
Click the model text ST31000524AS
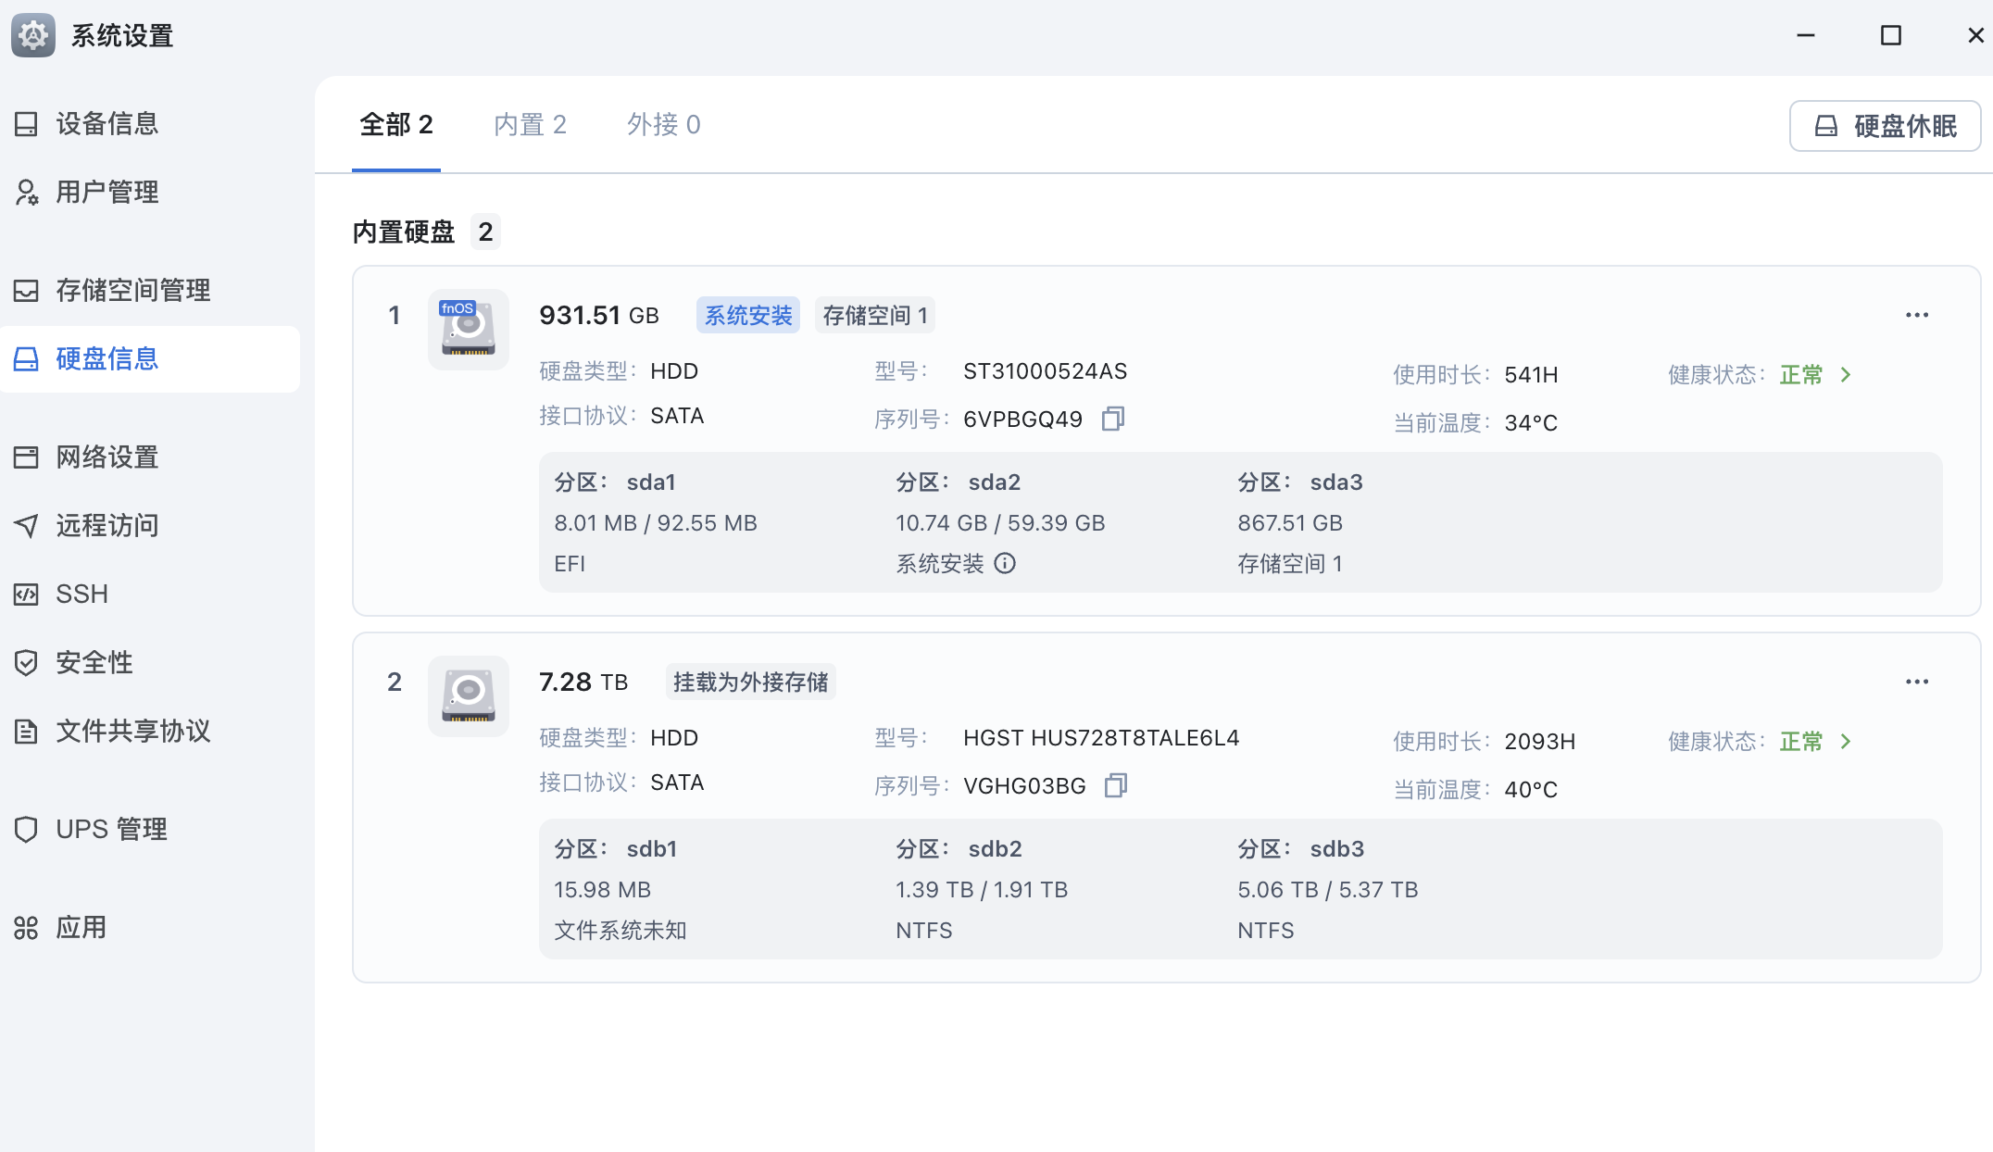pos(1046,370)
